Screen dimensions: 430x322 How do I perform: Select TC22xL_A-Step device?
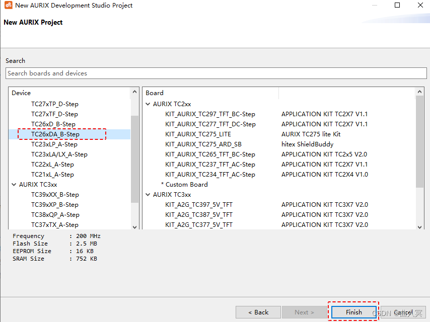coord(52,165)
